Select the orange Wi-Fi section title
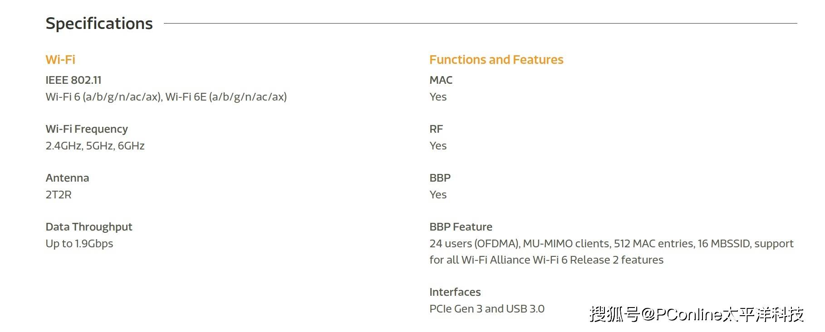Image resolution: width=825 pixels, height=332 pixels. [60, 60]
